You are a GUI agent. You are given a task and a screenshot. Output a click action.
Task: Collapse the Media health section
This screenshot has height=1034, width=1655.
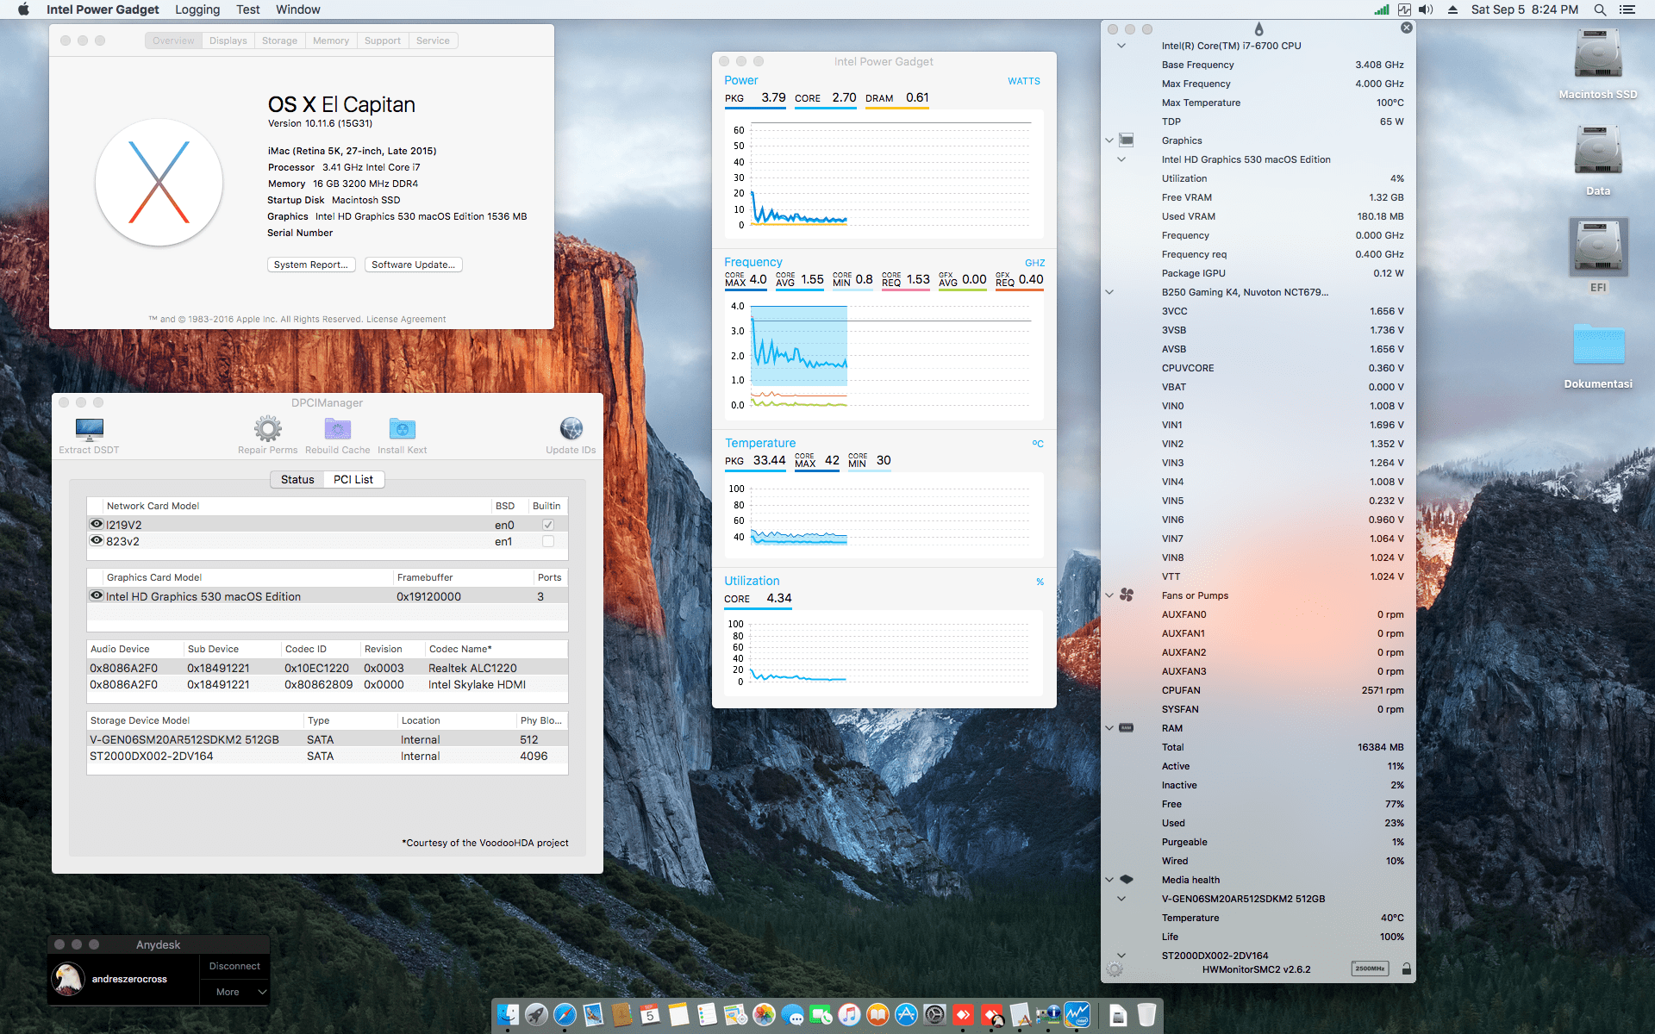click(x=1109, y=880)
